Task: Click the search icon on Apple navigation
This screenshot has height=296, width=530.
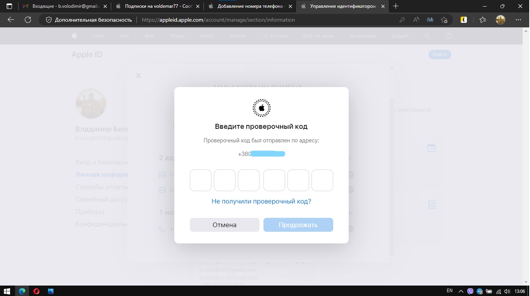Action: tap(427, 36)
